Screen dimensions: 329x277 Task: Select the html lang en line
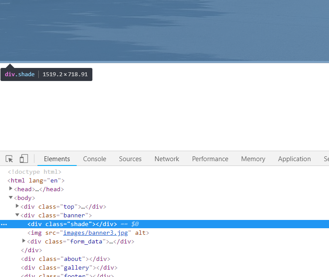coord(36,181)
